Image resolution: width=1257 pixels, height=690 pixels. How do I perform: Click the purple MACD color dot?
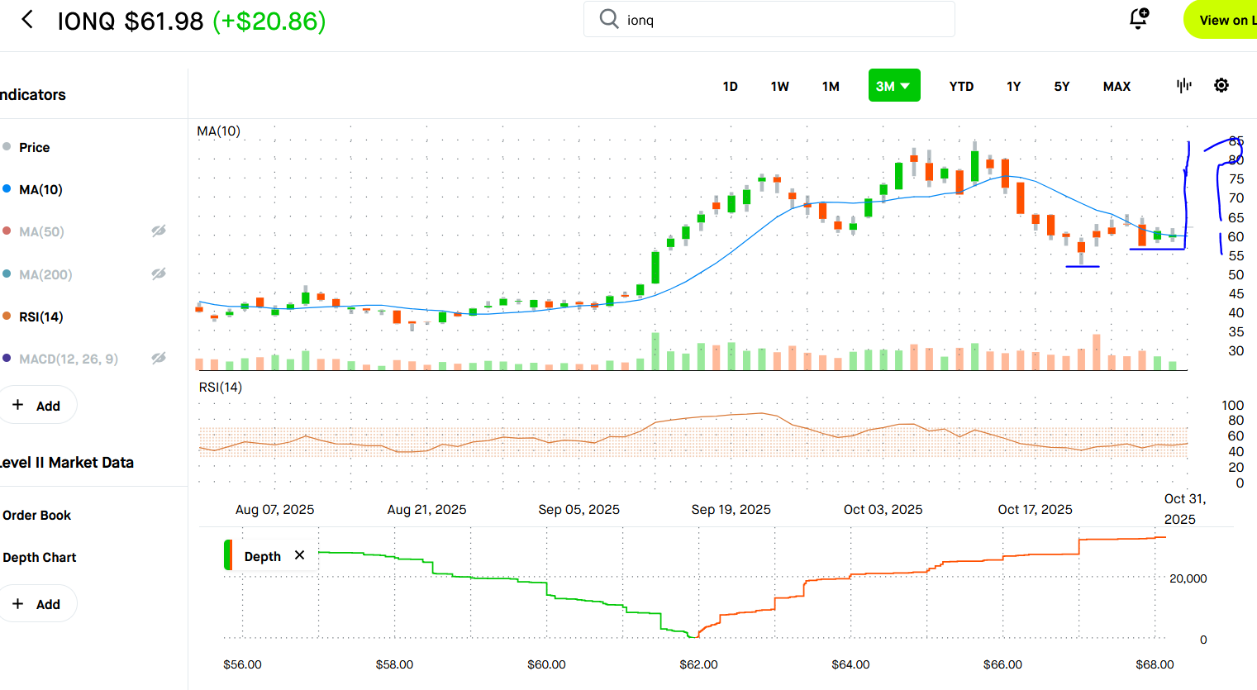tap(7, 358)
